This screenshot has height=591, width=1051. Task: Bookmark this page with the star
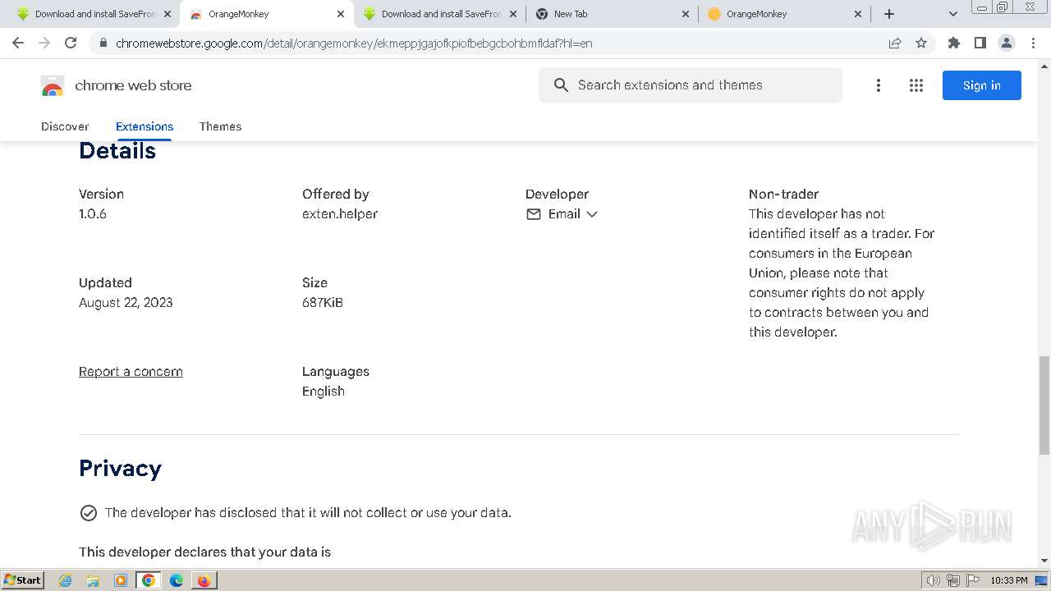921,43
